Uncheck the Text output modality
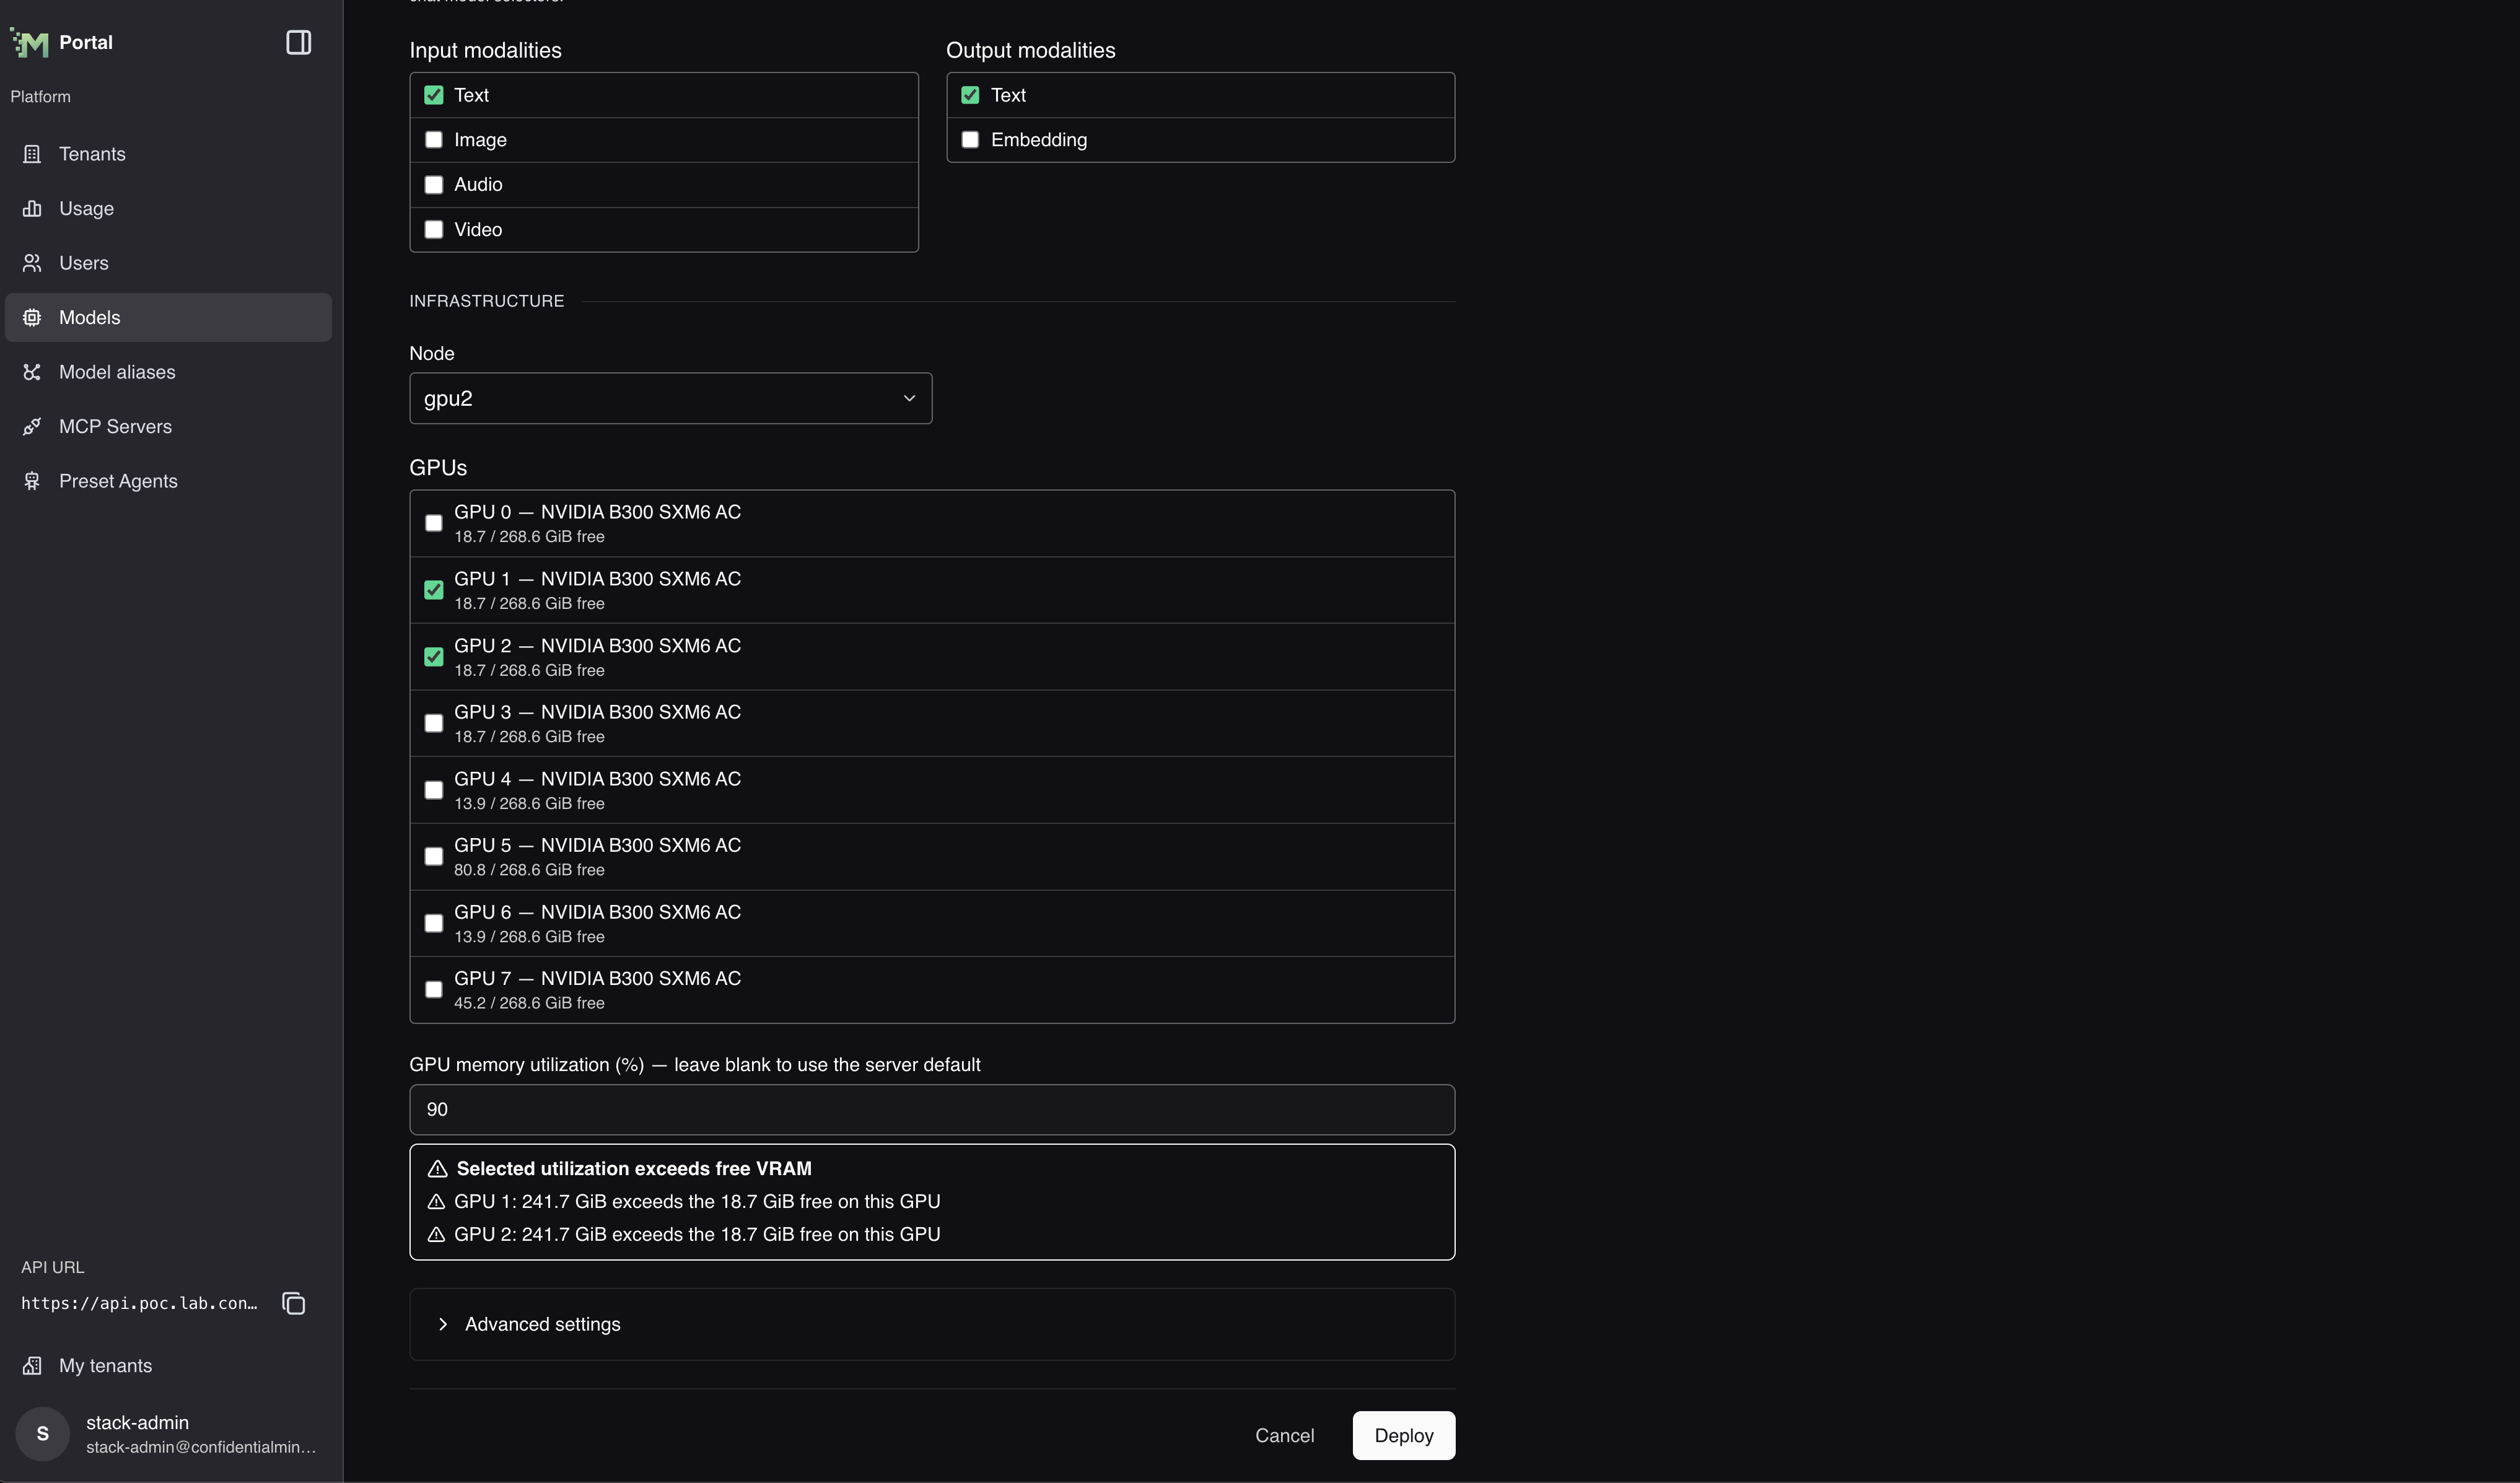The width and height of the screenshot is (2520, 1483). pos(970,95)
